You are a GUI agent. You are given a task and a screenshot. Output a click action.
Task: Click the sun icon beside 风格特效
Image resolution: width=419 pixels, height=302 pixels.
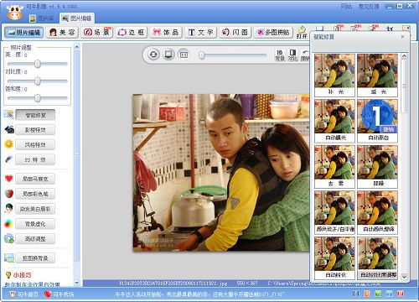(x=9, y=144)
